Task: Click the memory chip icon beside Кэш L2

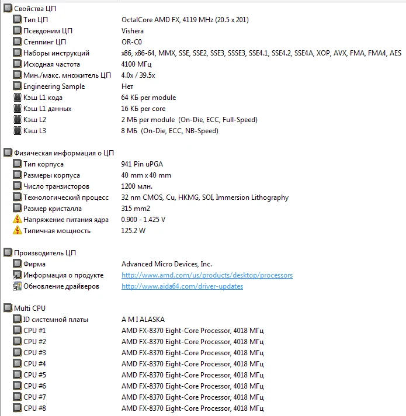Action: (17, 120)
